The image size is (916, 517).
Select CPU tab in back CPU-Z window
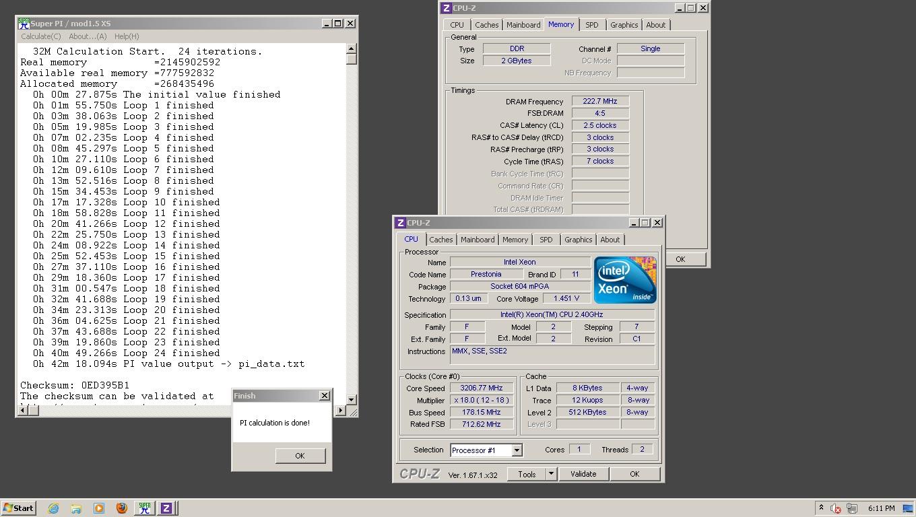457,25
